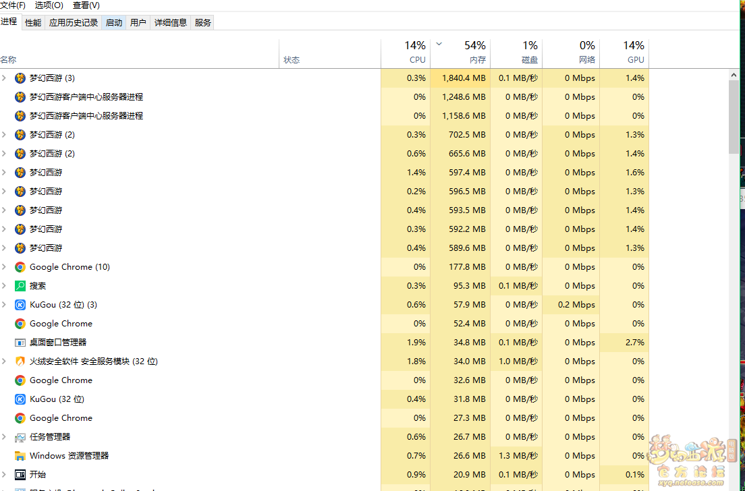Image resolution: width=745 pixels, height=491 pixels.
Task: Click icon of 梦幻西游 (2) using 702.5 MB
Action: coord(20,135)
